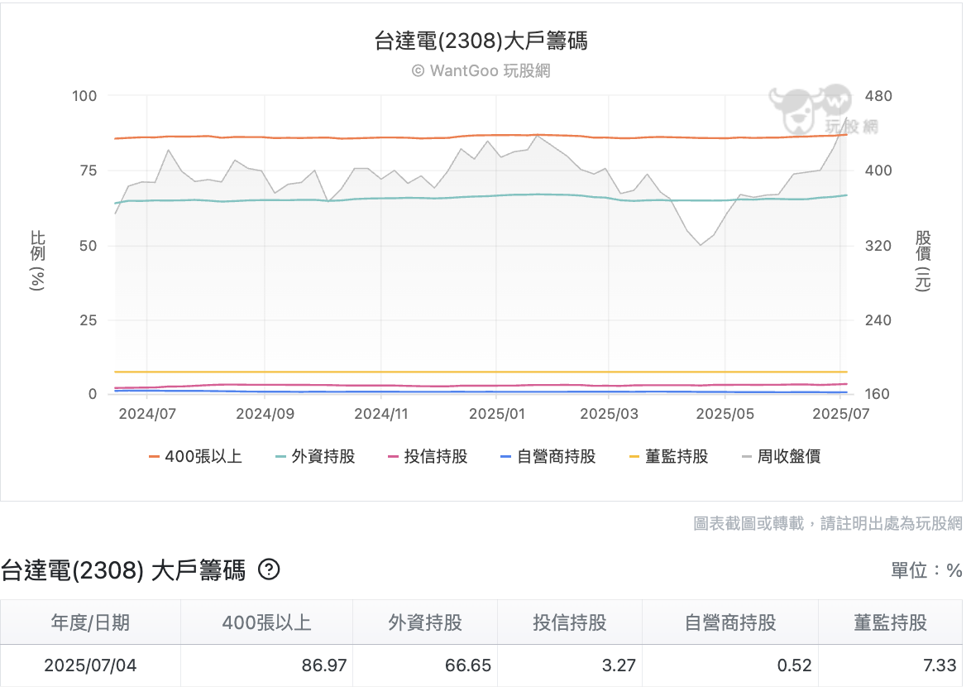The height and width of the screenshot is (687, 971).
Task: Click the 比例(%) left axis title
Action: pyautogui.click(x=37, y=260)
